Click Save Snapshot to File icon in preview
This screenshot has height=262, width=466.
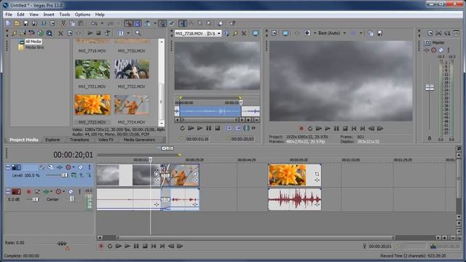coord(379,33)
